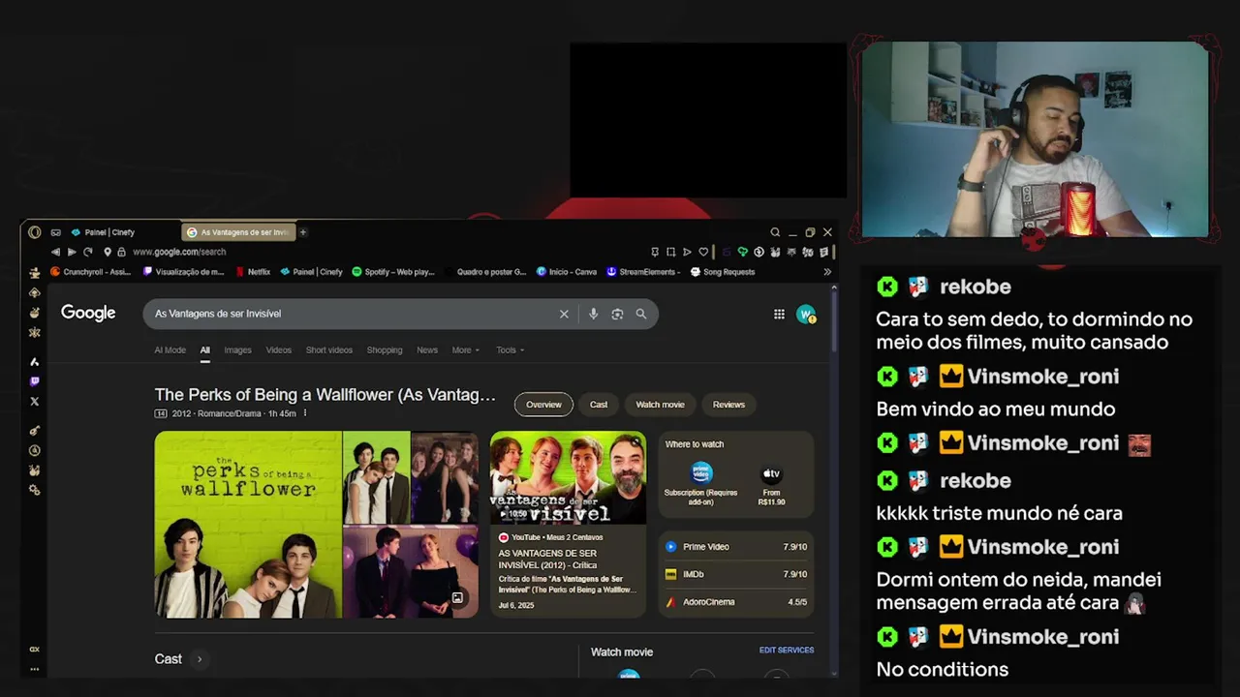Open the Visualização de m... Twitch bookmark
This screenshot has width=1240, height=697.
(183, 272)
